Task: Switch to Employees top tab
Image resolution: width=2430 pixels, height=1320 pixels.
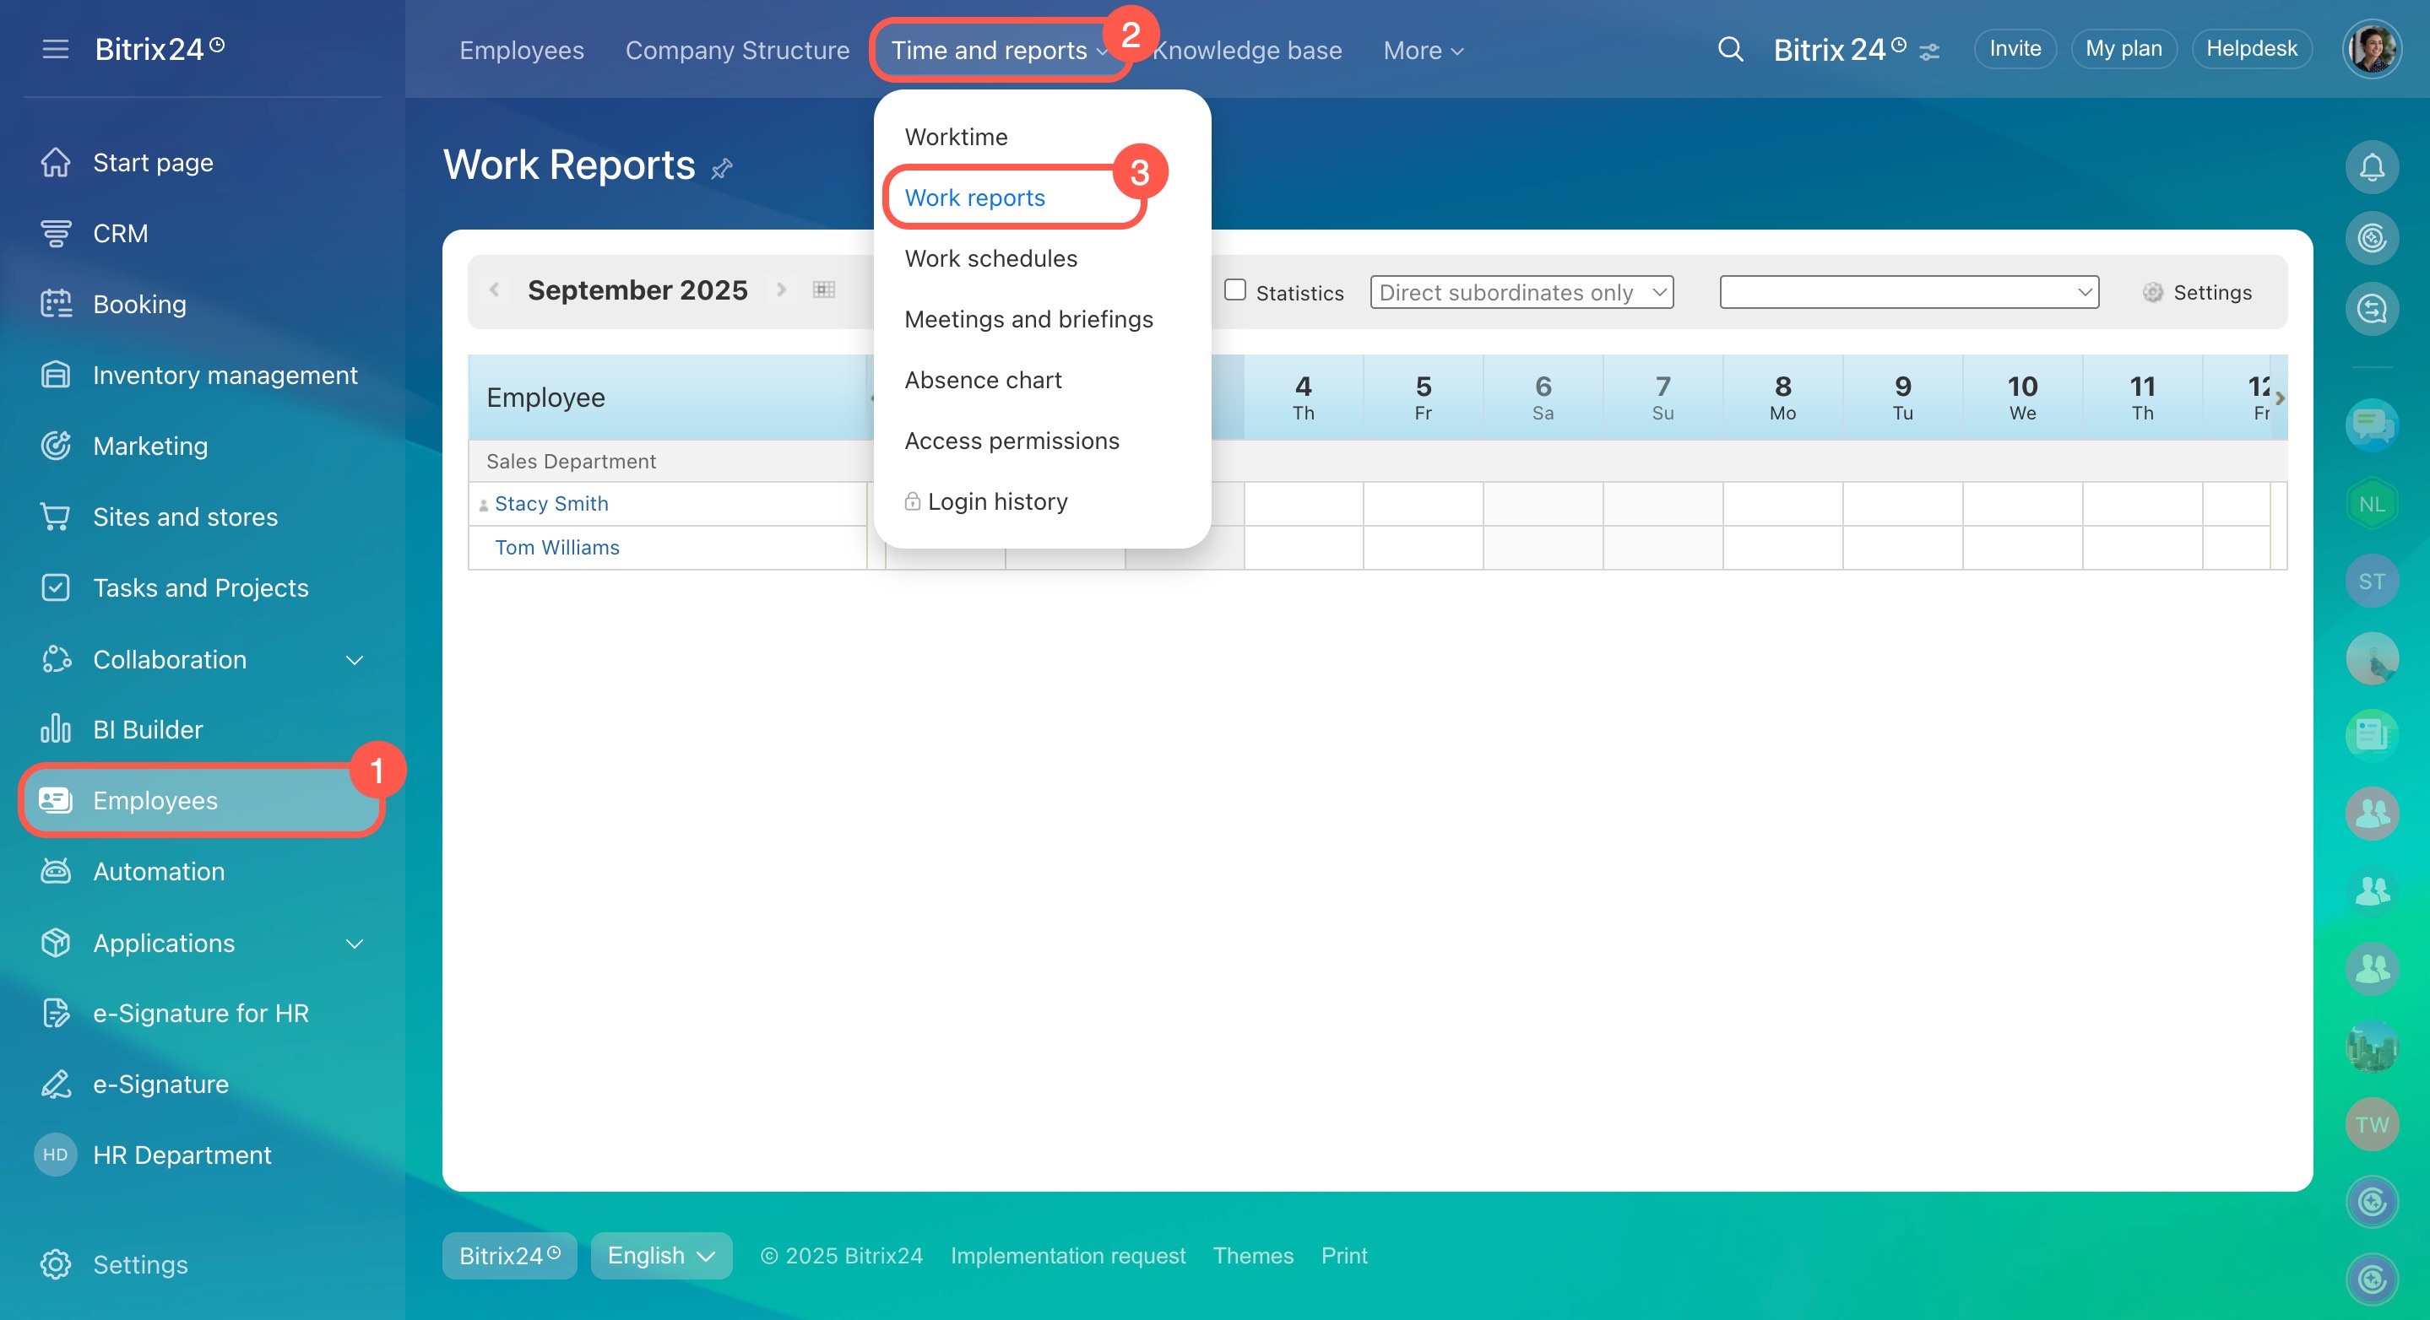Action: click(522, 50)
